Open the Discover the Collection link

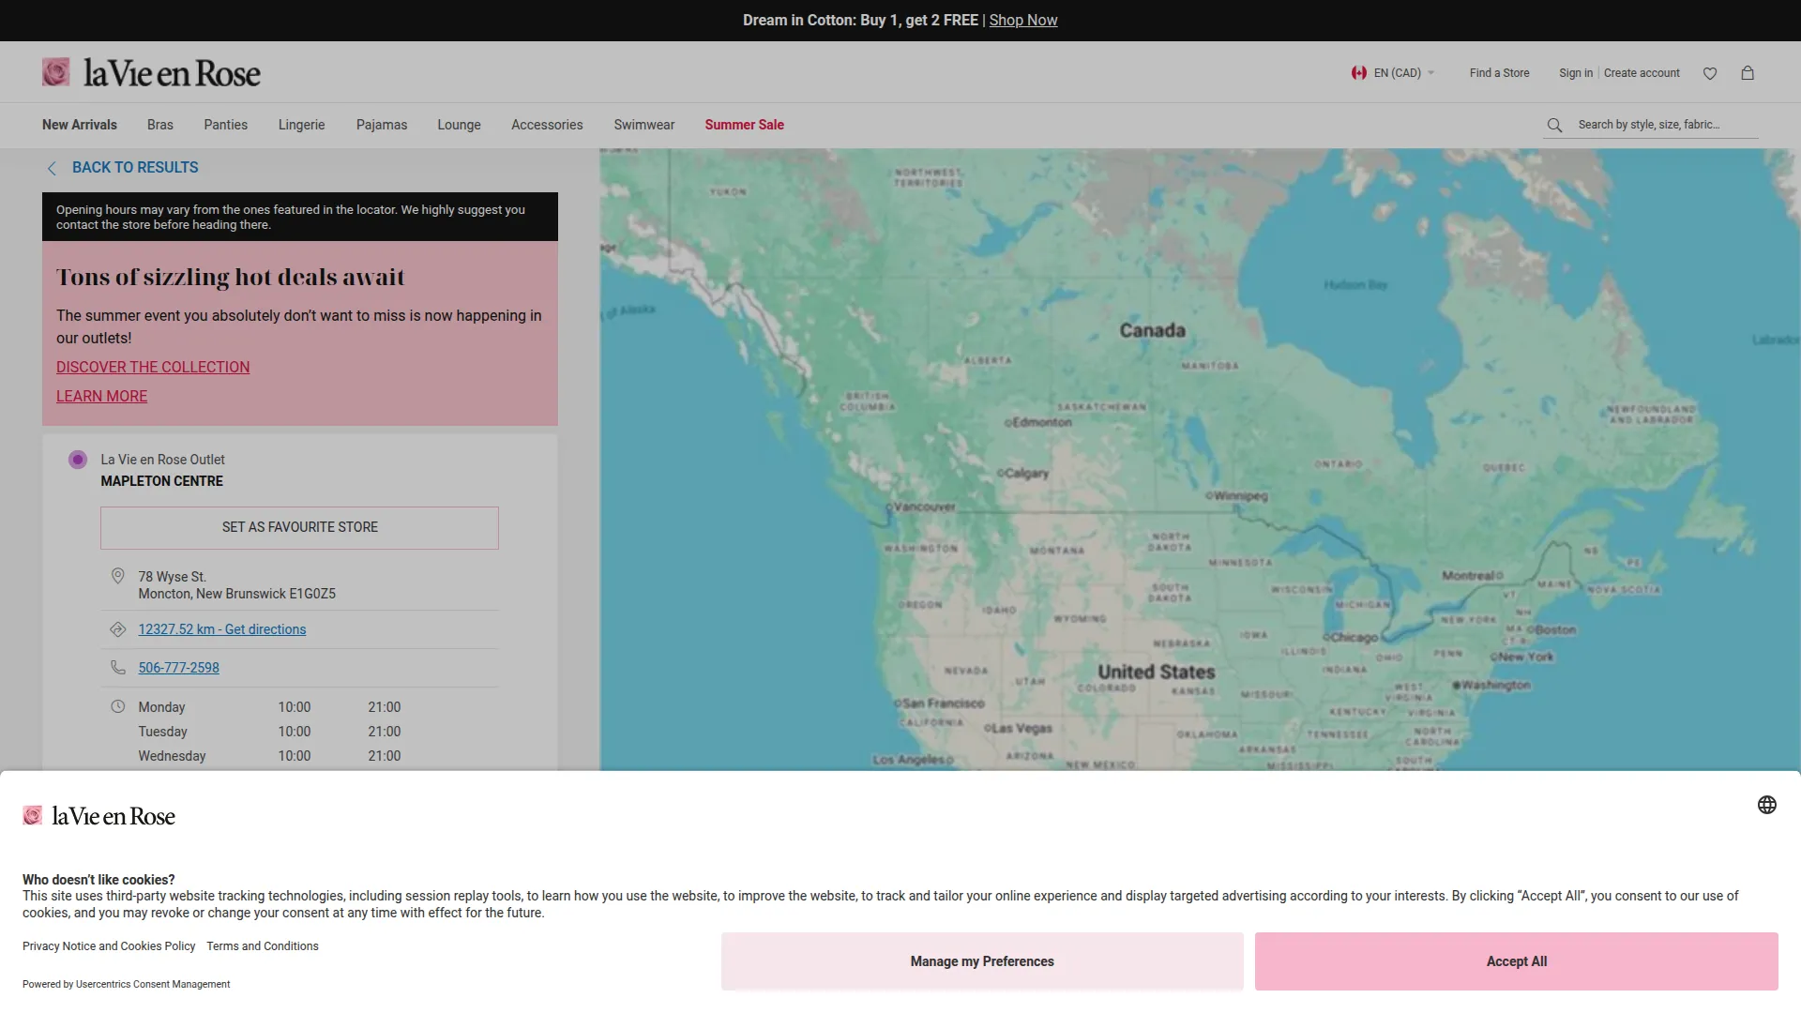pyautogui.click(x=153, y=368)
